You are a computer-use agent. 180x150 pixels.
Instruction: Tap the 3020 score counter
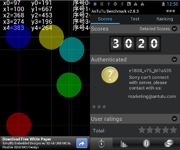(135, 44)
